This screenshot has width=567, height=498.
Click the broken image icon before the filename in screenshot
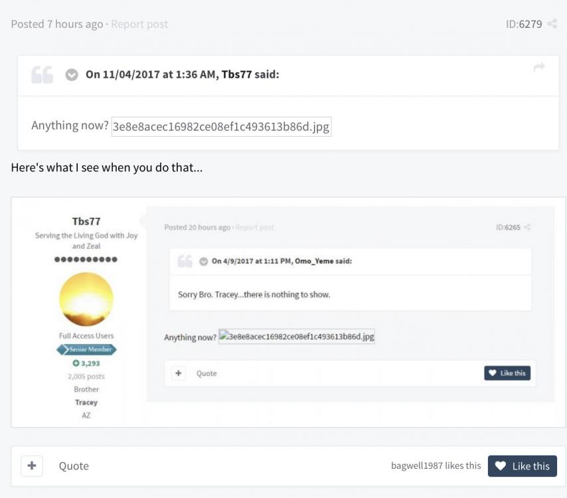tap(224, 336)
